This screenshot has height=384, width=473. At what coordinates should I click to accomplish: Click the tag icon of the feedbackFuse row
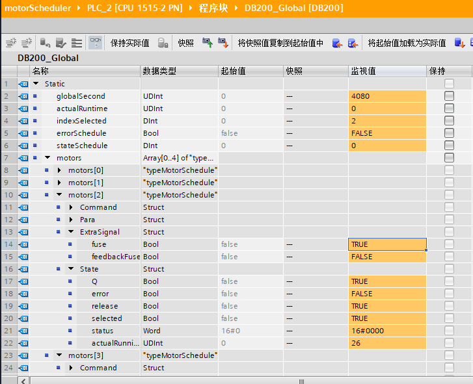pos(23,257)
